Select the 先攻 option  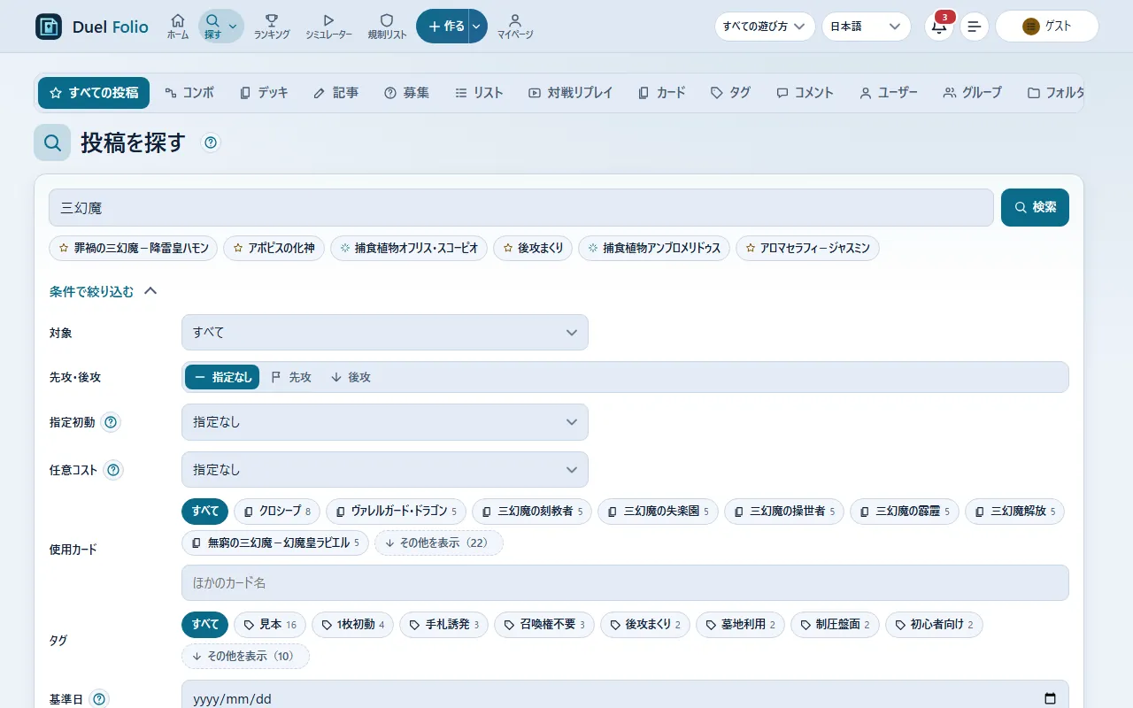[x=291, y=377]
